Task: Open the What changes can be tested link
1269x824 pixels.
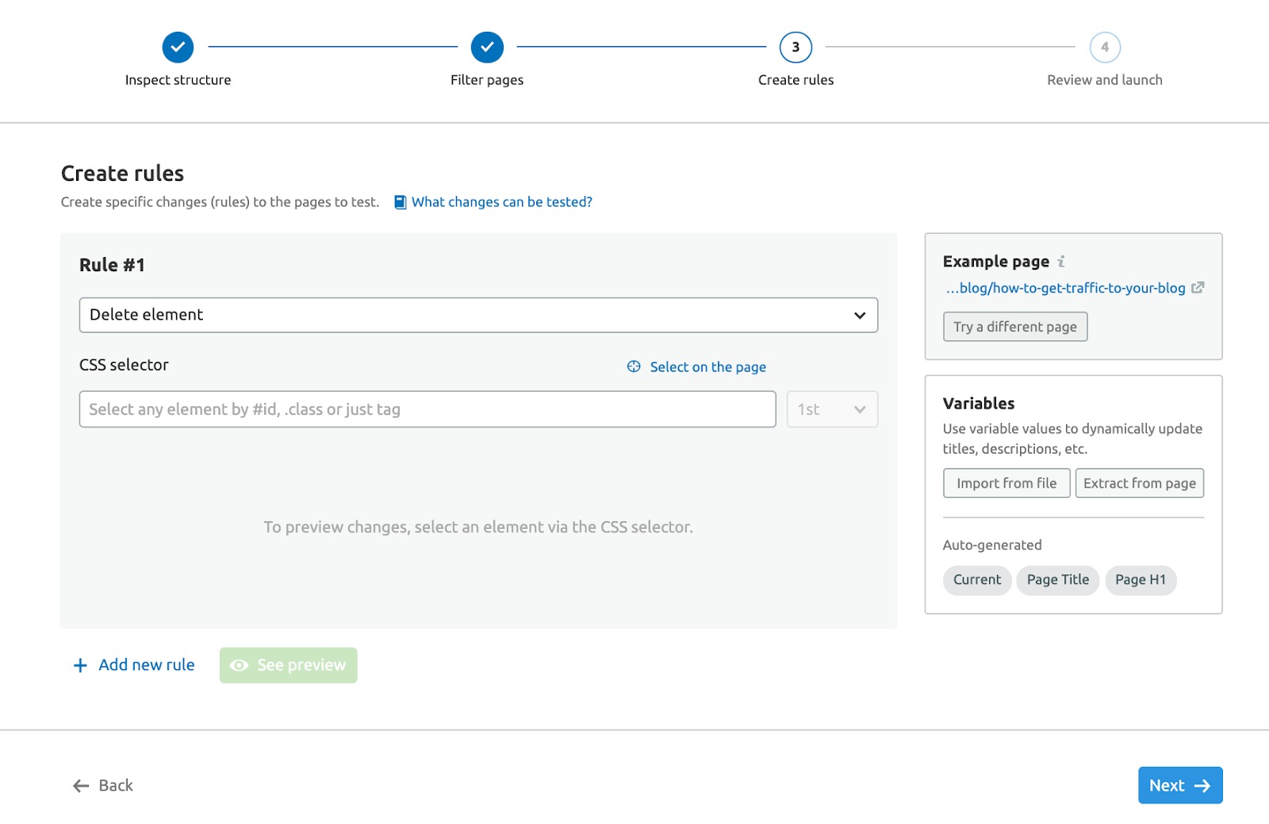Action: point(501,202)
